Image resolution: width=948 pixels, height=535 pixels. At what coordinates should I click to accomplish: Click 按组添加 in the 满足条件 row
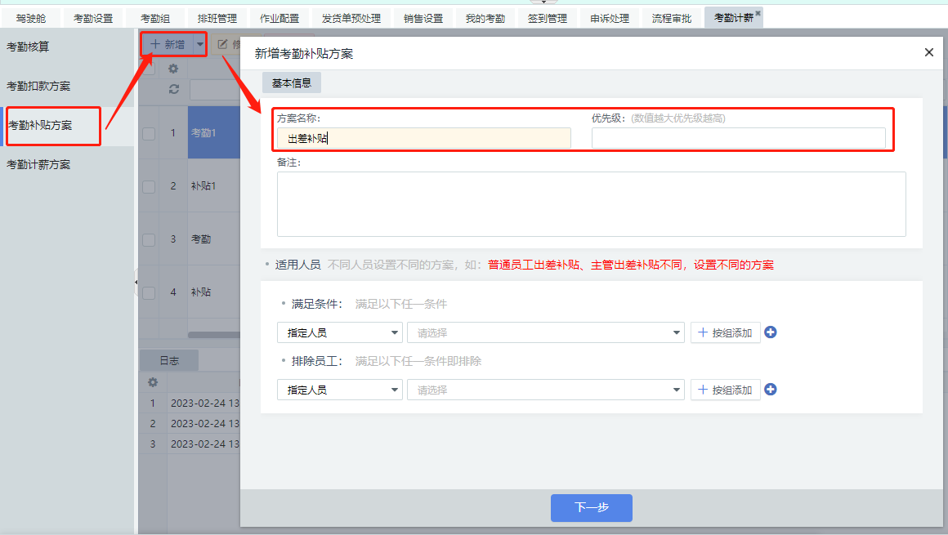point(726,332)
